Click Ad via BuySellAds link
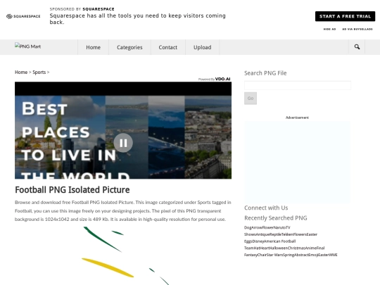380x285 pixels. tap(357, 29)
